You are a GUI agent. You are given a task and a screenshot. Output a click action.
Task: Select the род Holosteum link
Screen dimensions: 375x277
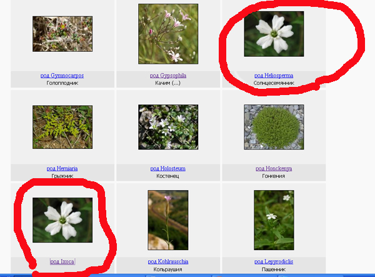click(167, 168)
